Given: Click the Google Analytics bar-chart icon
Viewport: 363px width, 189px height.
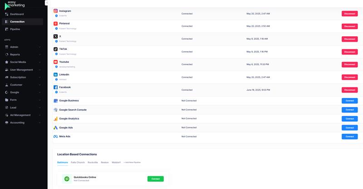Looking at the screenshot, I should click(x=55, y=119).
